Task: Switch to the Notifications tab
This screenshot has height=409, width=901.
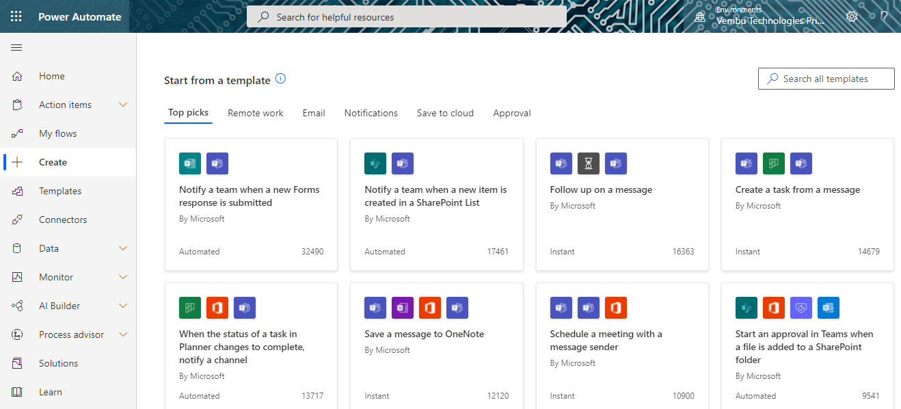Action: coord(371,113)
